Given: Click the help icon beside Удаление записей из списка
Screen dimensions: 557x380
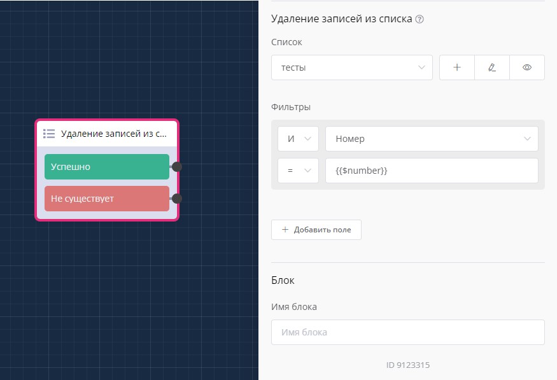Looking at the screenshot, I should 420,19.
